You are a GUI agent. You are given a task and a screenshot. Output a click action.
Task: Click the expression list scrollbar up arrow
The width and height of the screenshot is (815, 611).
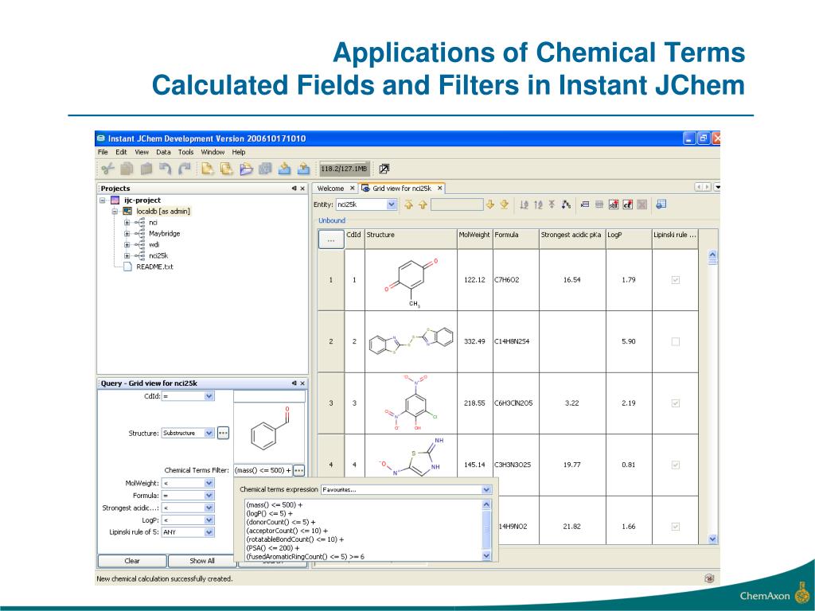[x=486, y=504]
